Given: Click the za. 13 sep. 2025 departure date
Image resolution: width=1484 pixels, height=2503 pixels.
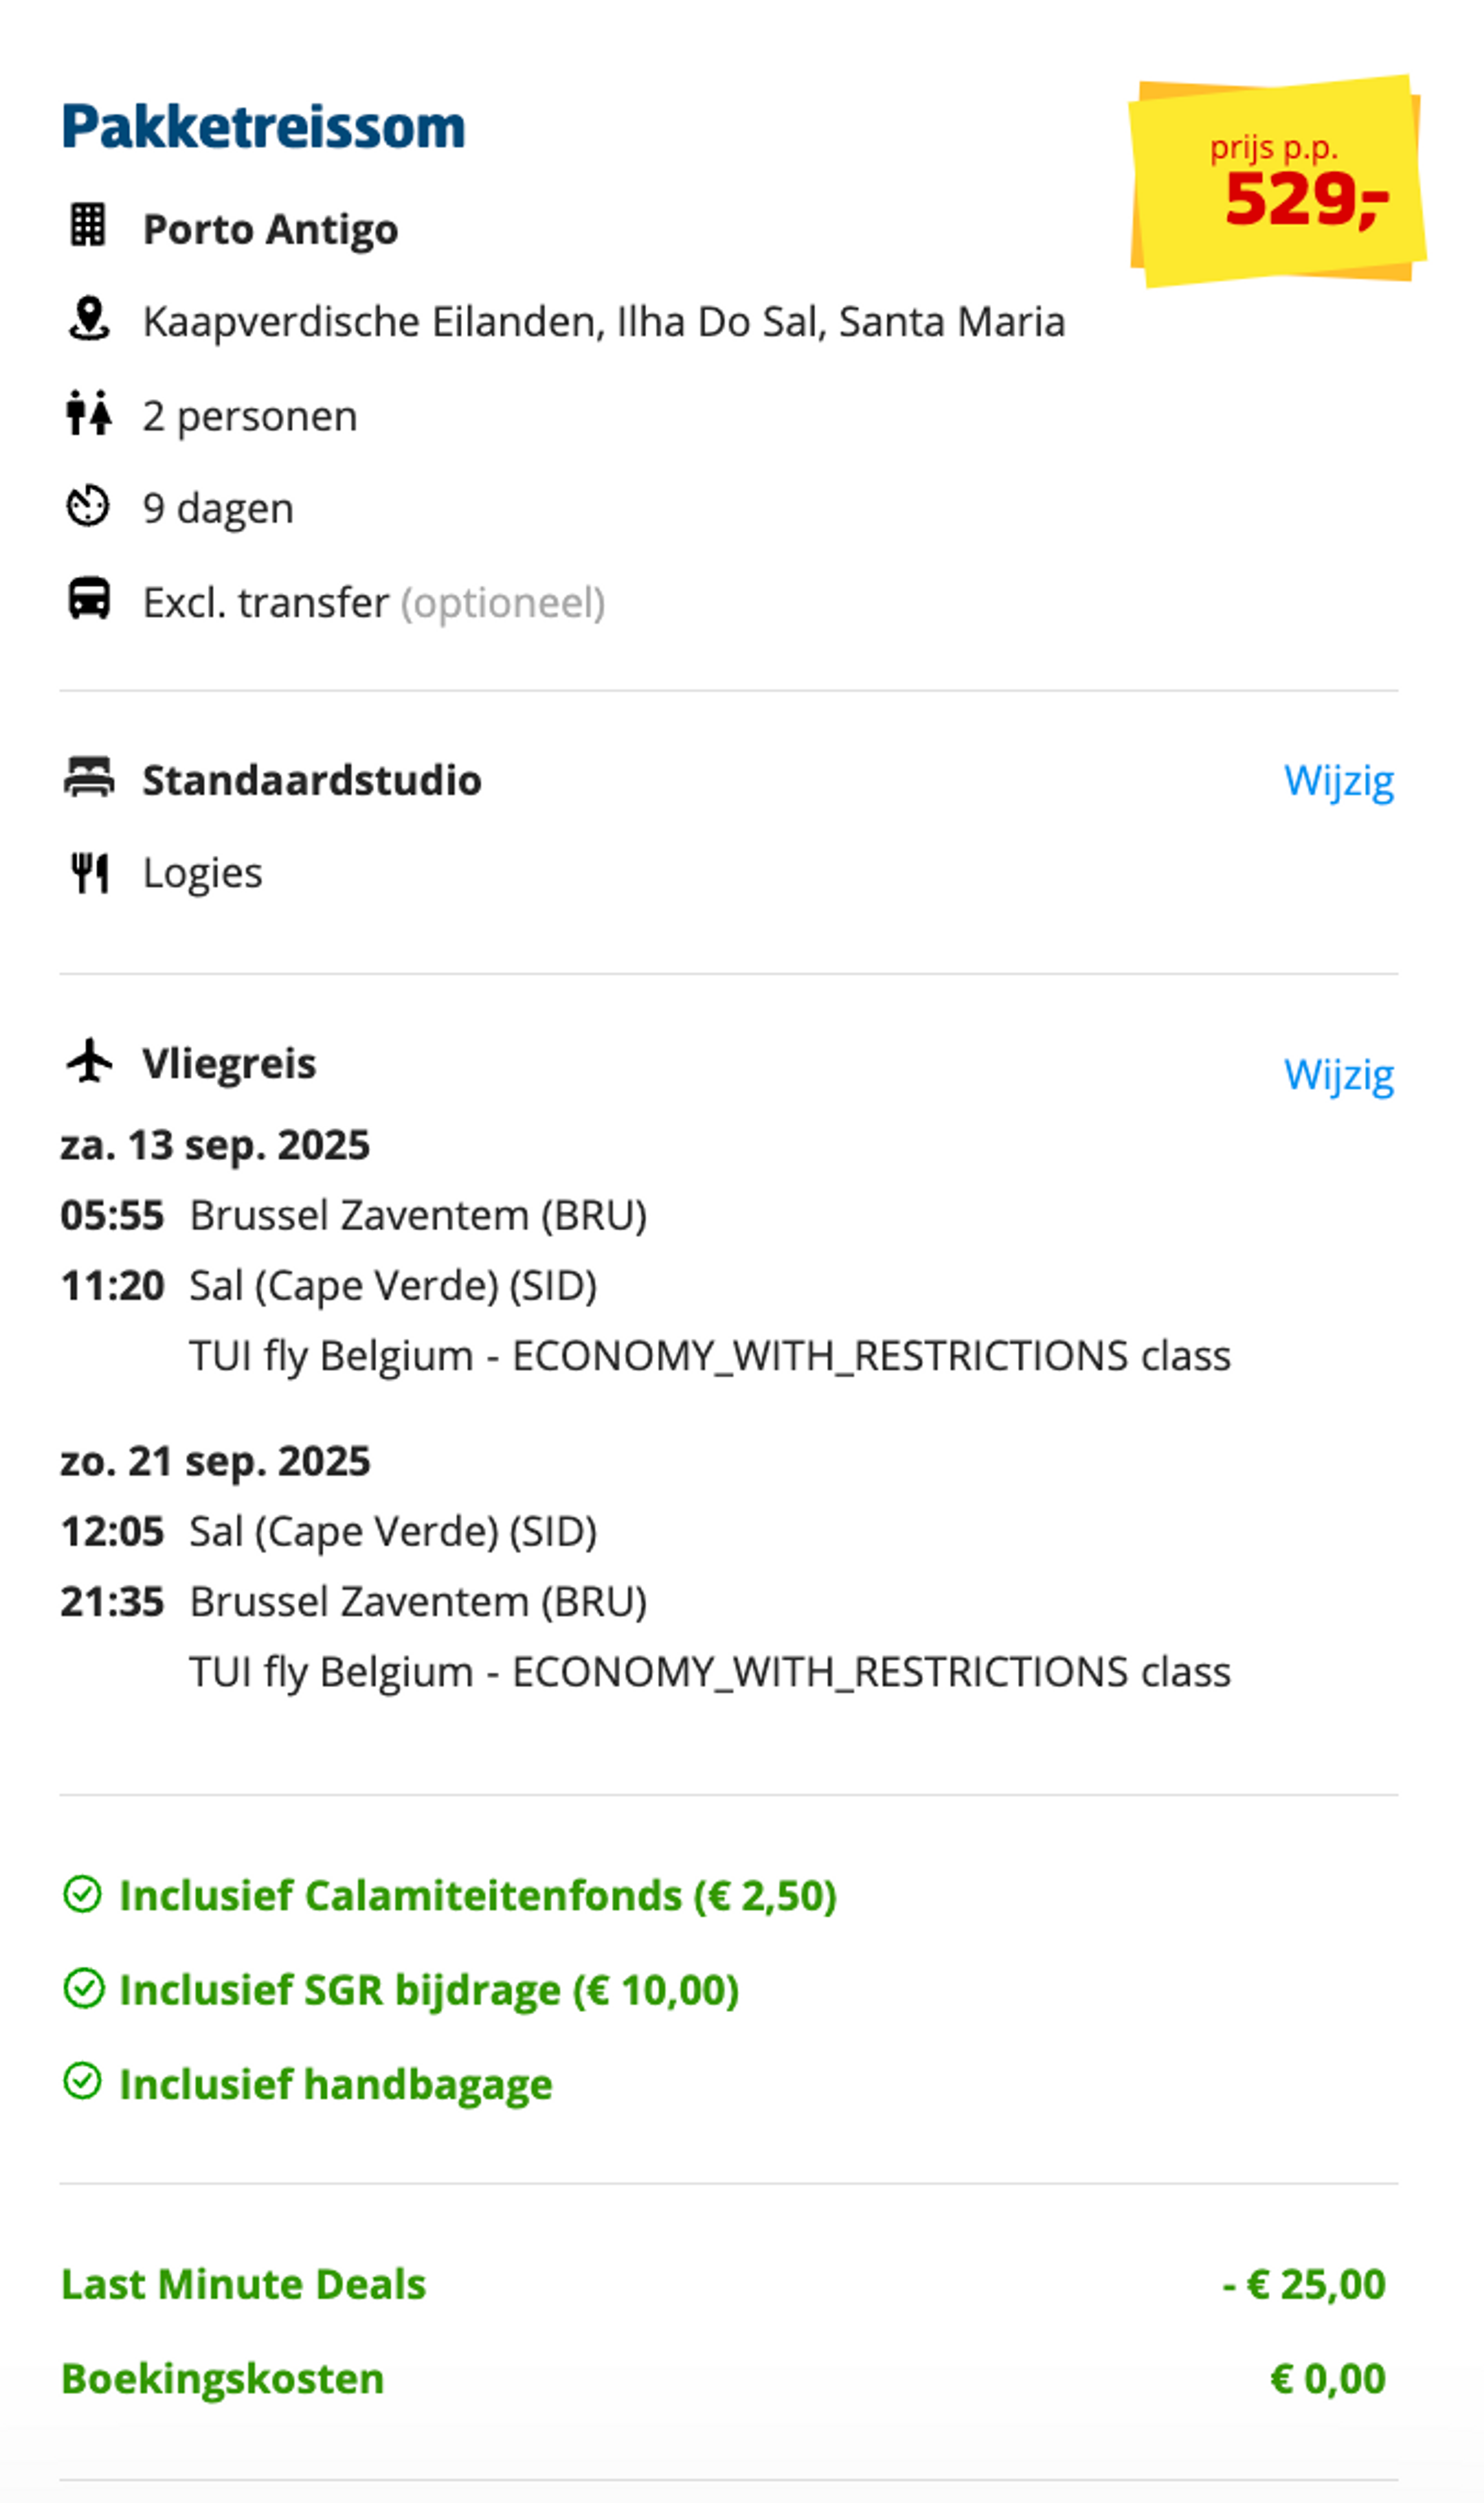Looking at the screenshot, I should pos(215,1145).
